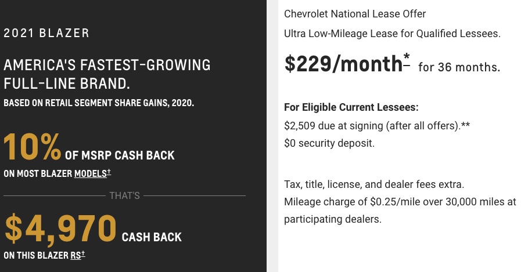Click the OF MSRP CASH BACK text
The image size is (528, 272).
coord(120,155)
